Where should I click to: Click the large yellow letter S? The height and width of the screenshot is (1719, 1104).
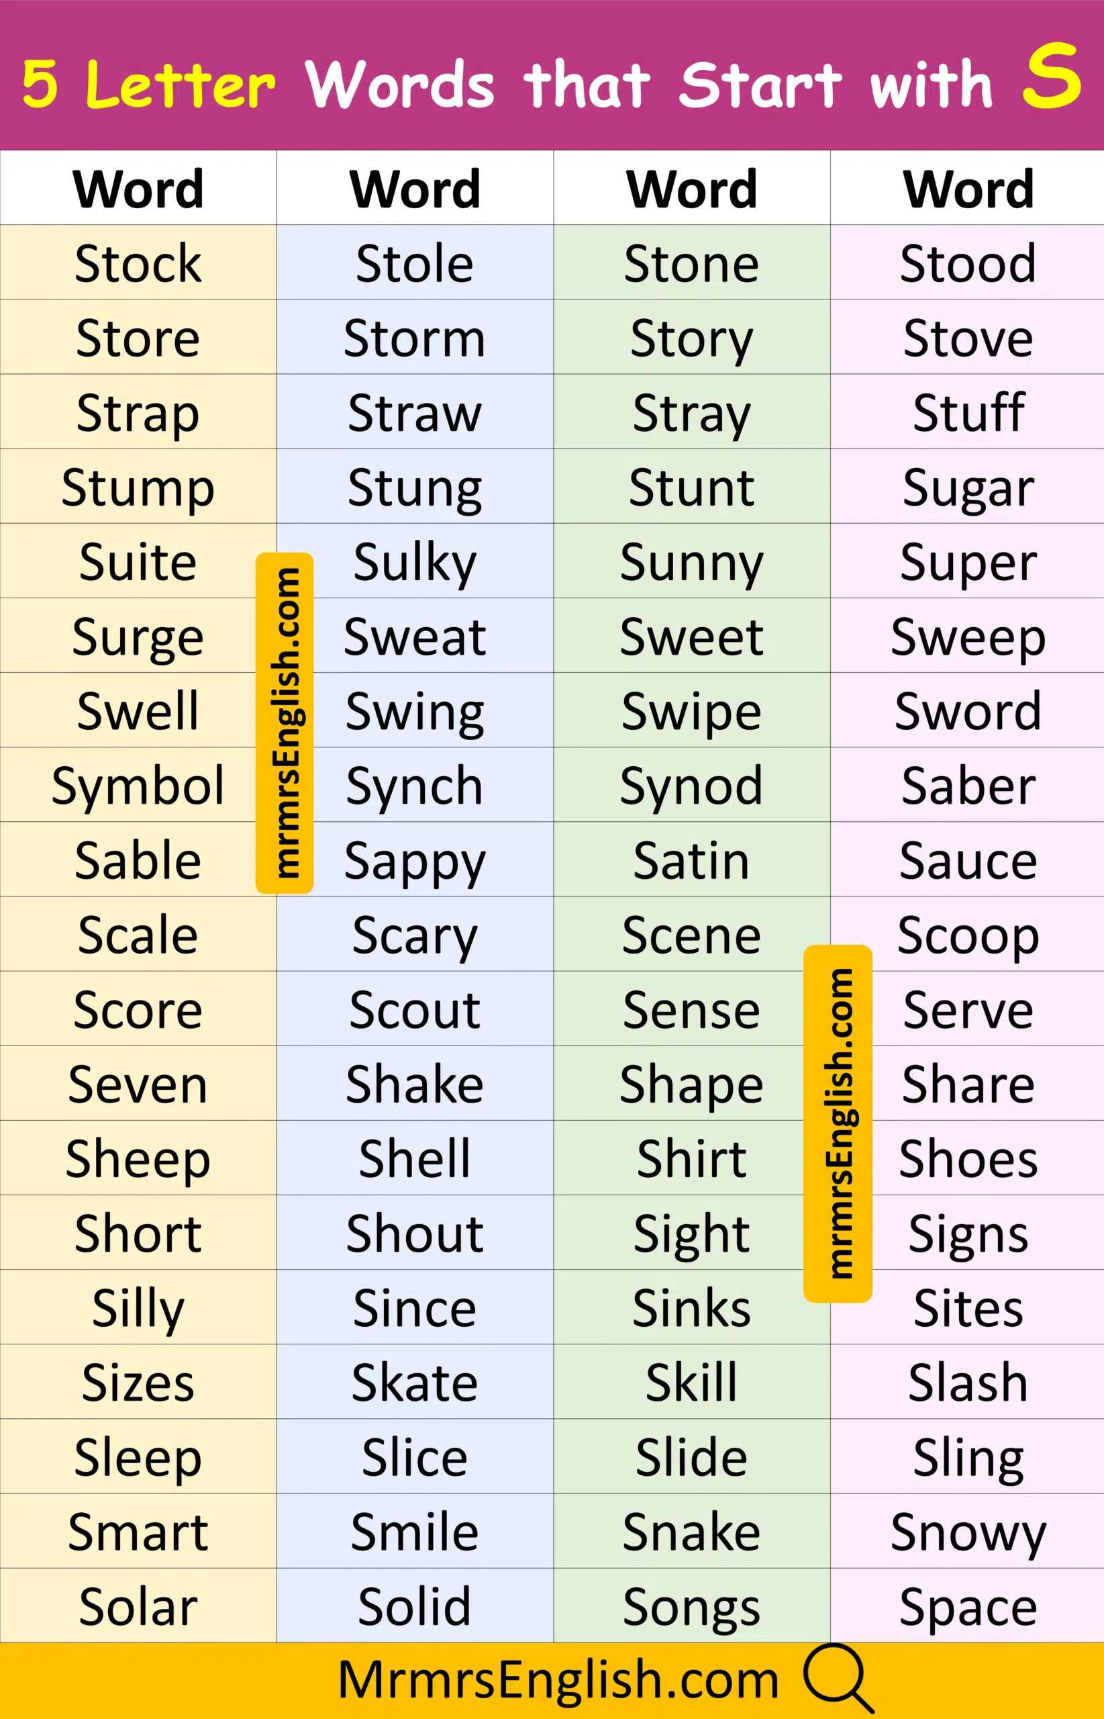point(1051,75)
